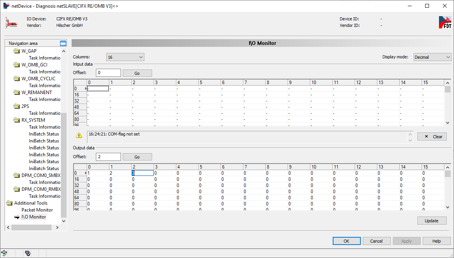Click the Update button
This screenshot has width=454, height=258.
432,221
